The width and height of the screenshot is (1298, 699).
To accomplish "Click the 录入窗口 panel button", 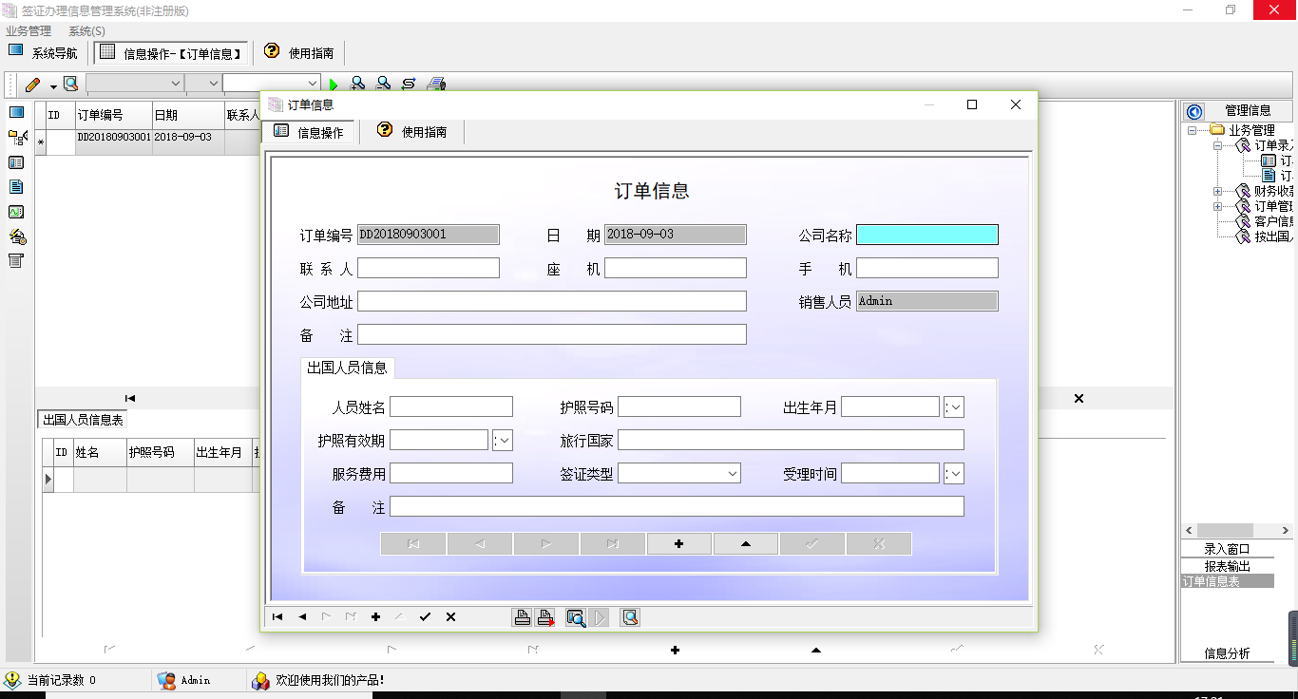I will 1228,549.
